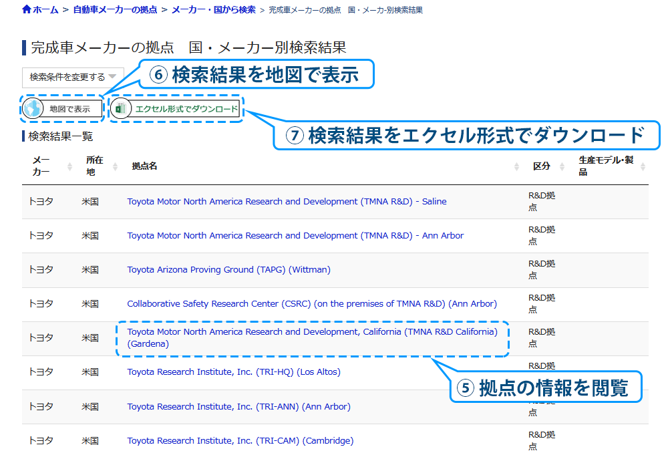Click 米国 cell in the Gardena row
Viewport: 668px width, 457px height.
point(90,338)
